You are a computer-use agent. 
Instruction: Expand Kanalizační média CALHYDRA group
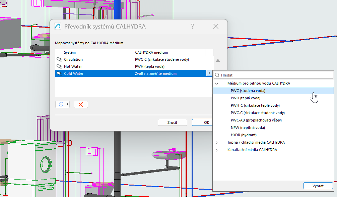point(217,150)
